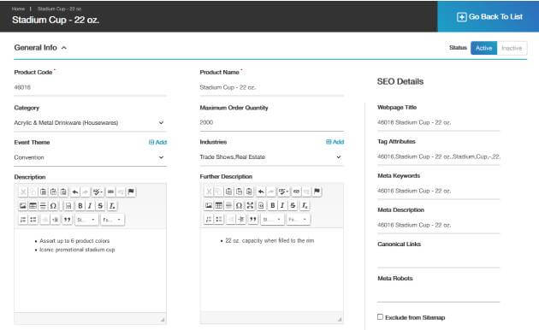Open the Industries dropdown

(271, 157)
